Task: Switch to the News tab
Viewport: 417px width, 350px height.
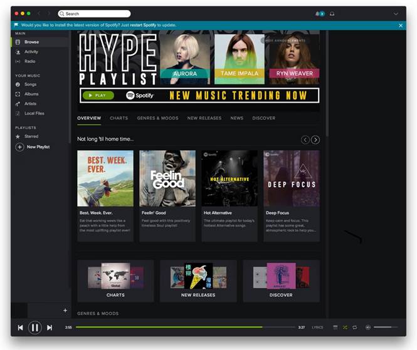Action: (x=236, y=118)
